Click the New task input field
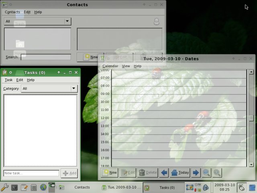This screenshot has width=257, height=193. (x=31, y=173)
